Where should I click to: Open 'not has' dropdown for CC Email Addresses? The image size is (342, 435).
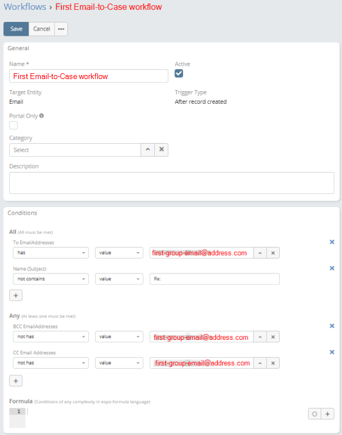(51, 363)
